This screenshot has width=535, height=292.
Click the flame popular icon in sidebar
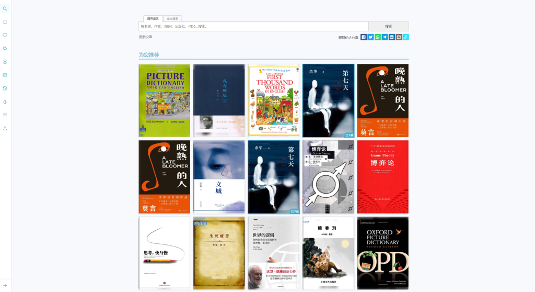(x=5, y=102)
